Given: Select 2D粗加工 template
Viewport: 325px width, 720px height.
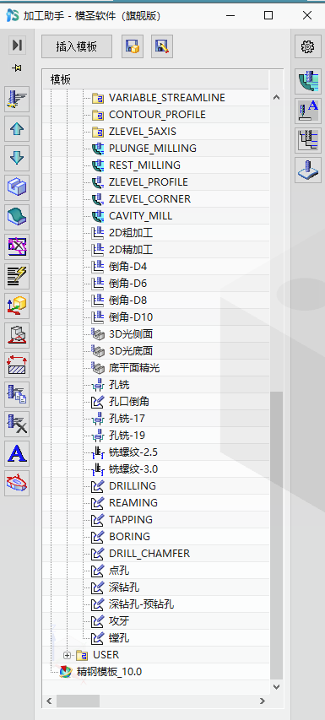Looking at the screenshot, I should 131,233.
